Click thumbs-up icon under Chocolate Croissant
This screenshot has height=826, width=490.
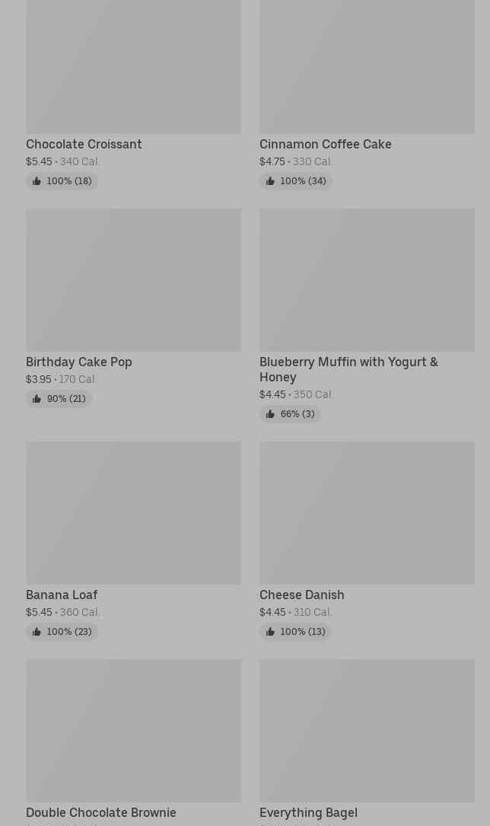pyautogui.click(x=37, y=181)
